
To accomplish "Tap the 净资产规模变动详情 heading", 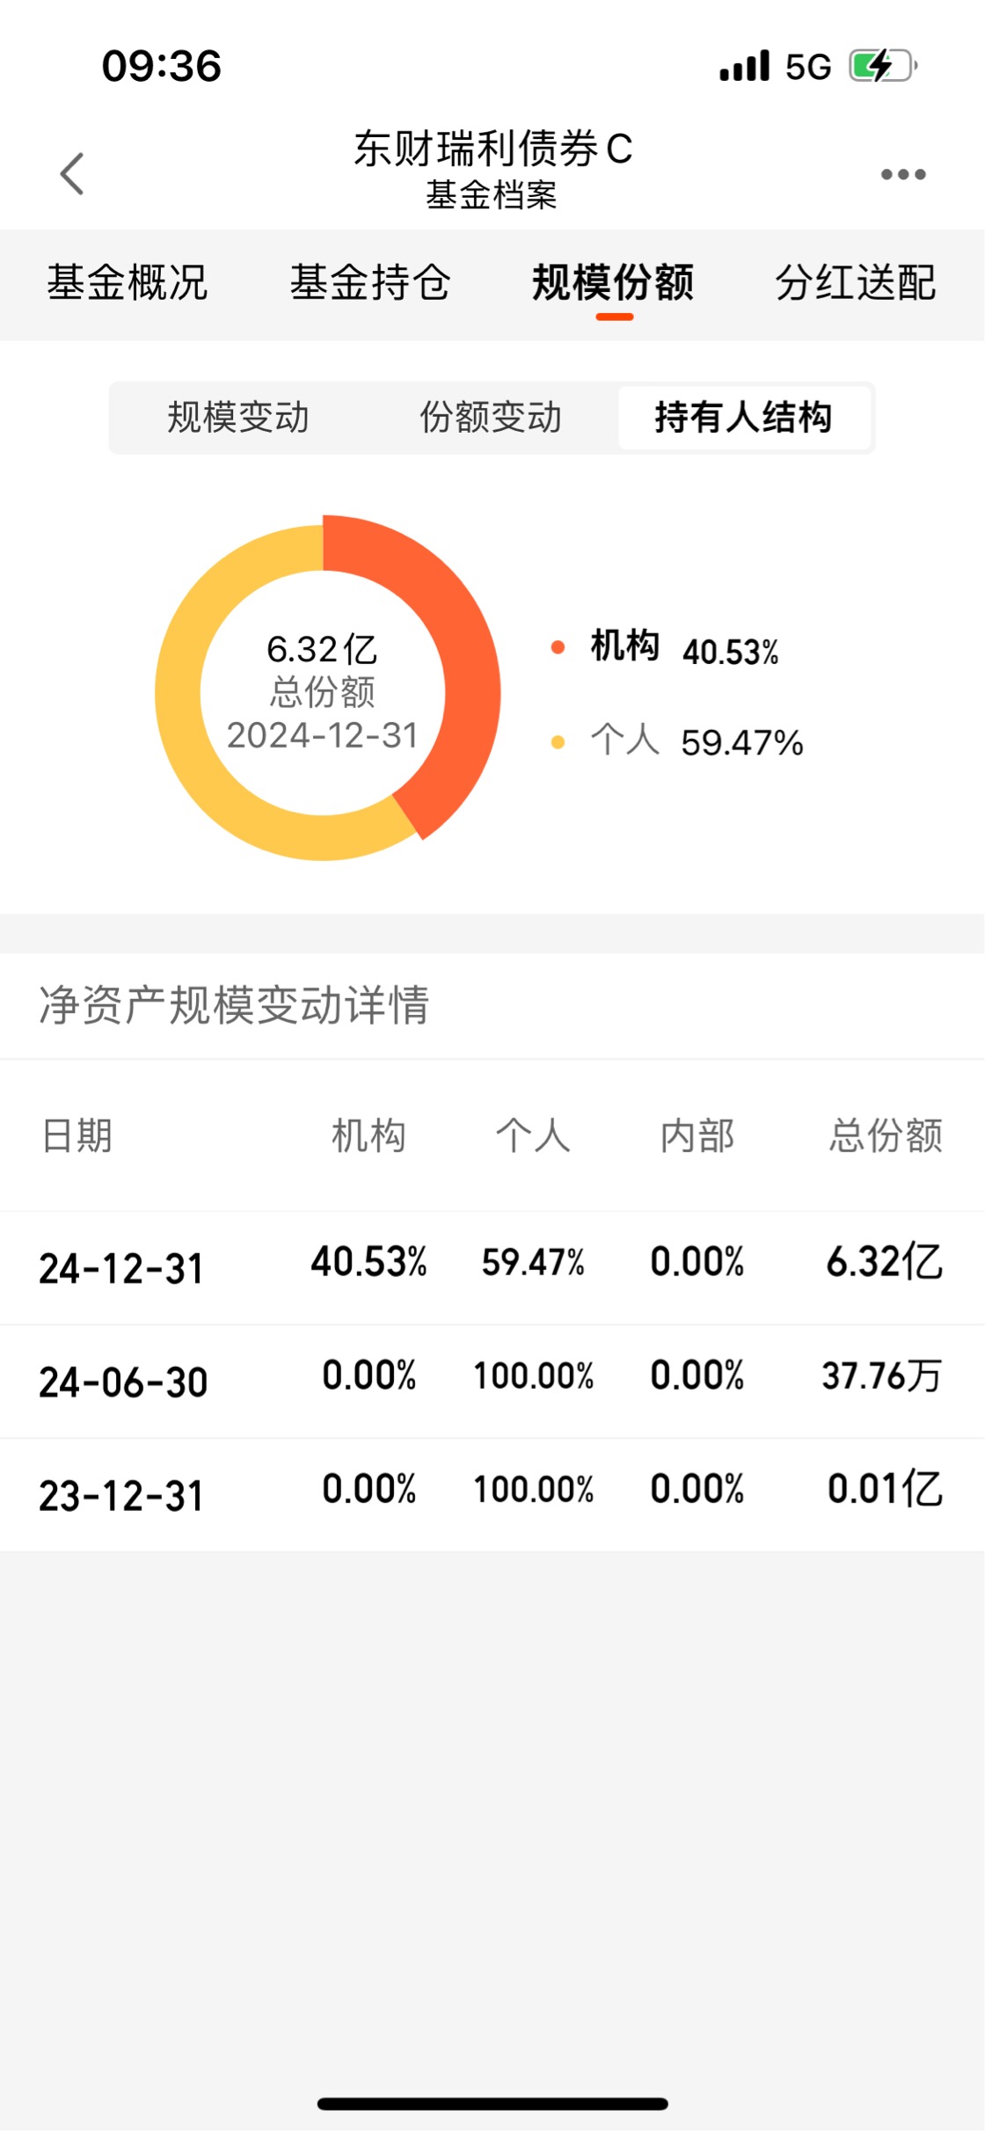I will tap(235, 1004).
